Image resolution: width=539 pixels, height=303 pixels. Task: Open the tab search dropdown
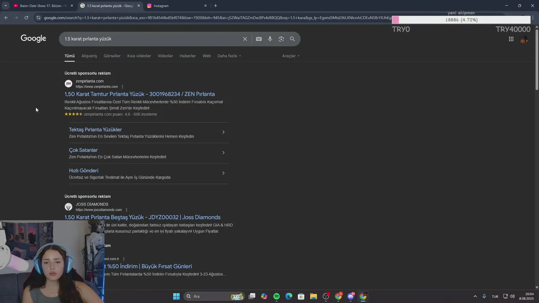point(5,5)
